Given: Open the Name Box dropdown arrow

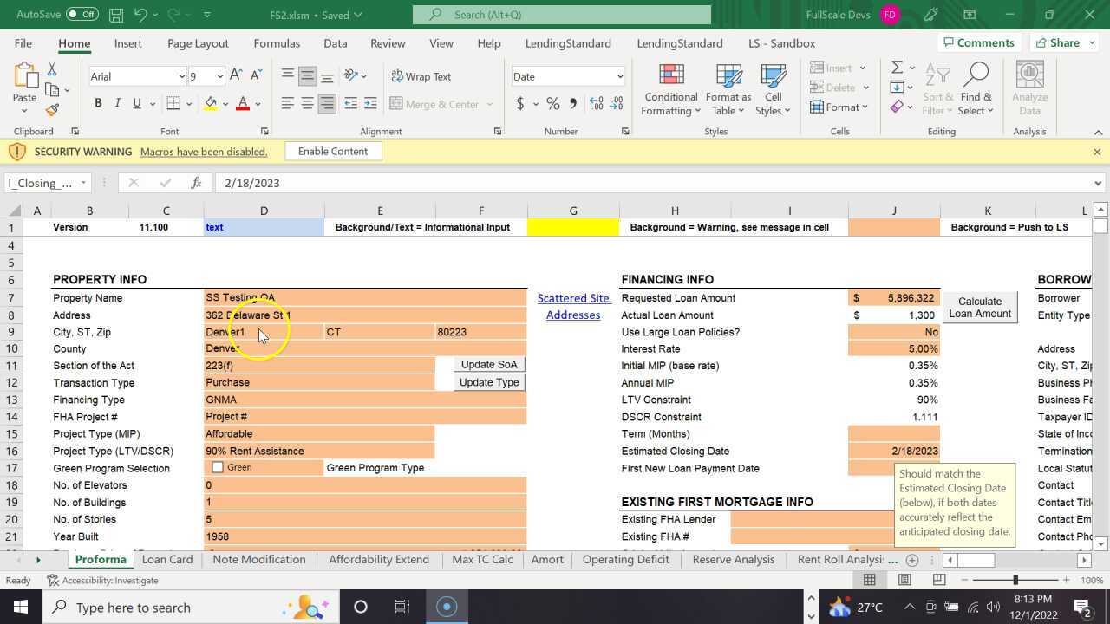Looking at the screenshot, I should 83,183.
